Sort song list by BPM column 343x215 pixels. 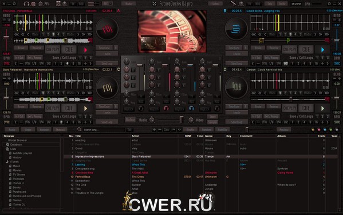pyautogui.click(x=188, y=136)
